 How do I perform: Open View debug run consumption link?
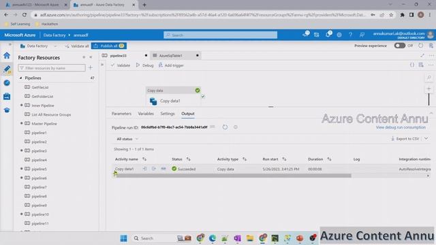(401, 127)
